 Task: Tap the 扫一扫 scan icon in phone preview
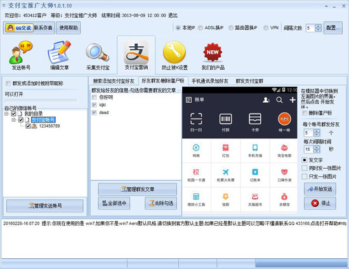click(x=196, y=119)
